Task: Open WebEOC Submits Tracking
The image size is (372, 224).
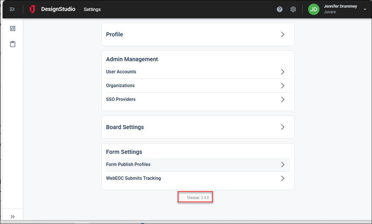Action: (x=134, y=178)
